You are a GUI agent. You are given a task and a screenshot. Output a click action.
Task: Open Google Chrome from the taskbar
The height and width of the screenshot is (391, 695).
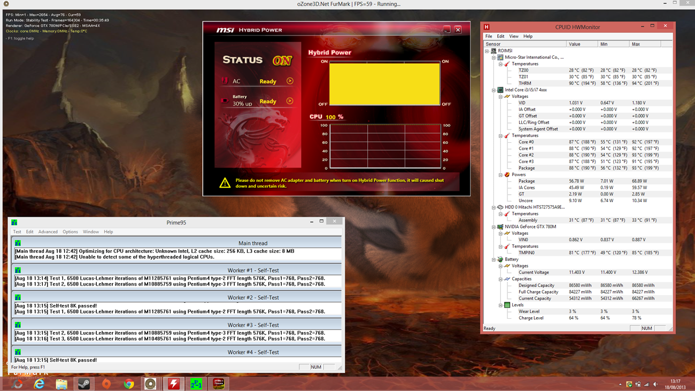tap(128, 384)
